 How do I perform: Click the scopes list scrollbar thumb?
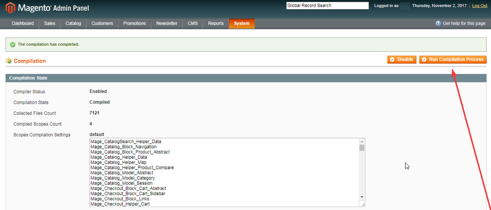point(362,148)
